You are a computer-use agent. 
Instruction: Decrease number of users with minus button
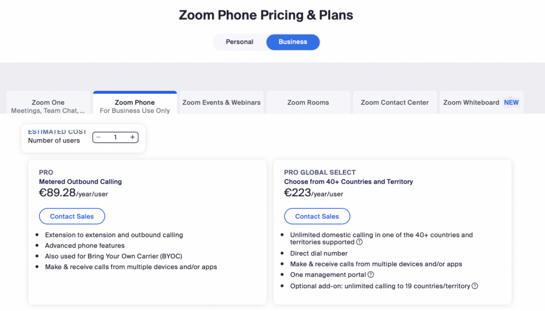pyautogui.click(x=99, y=138)
